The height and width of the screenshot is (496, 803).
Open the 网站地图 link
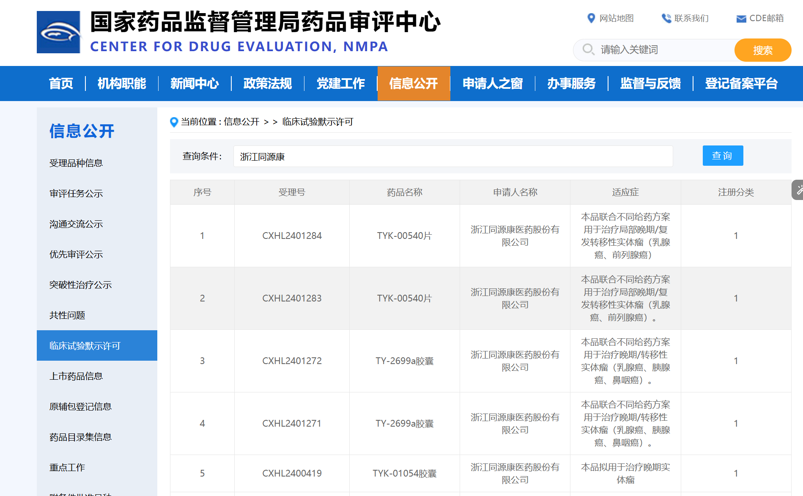pyautogui.click(x=617, y=18)
